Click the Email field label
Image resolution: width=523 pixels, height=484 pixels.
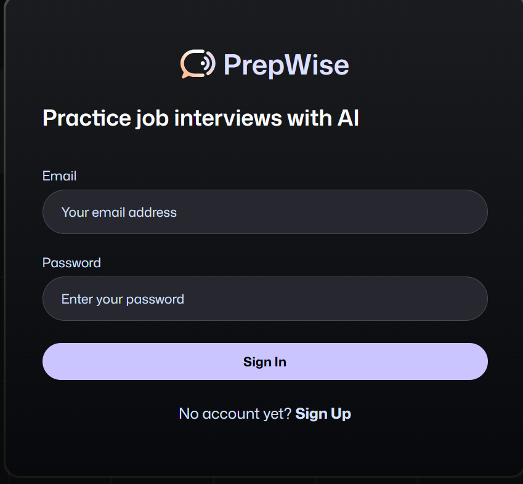pos(59,176)
